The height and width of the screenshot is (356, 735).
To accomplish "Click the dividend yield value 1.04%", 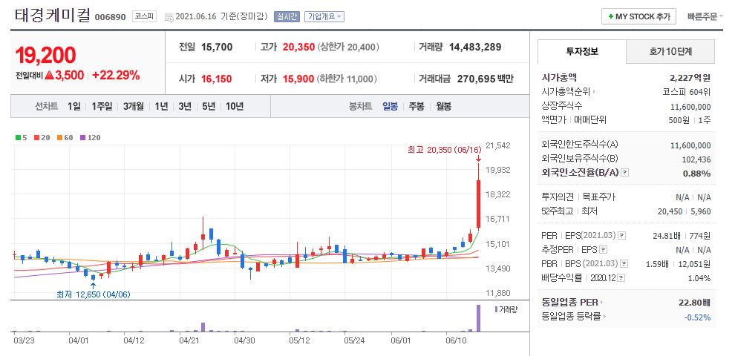I will click(699, 278).
